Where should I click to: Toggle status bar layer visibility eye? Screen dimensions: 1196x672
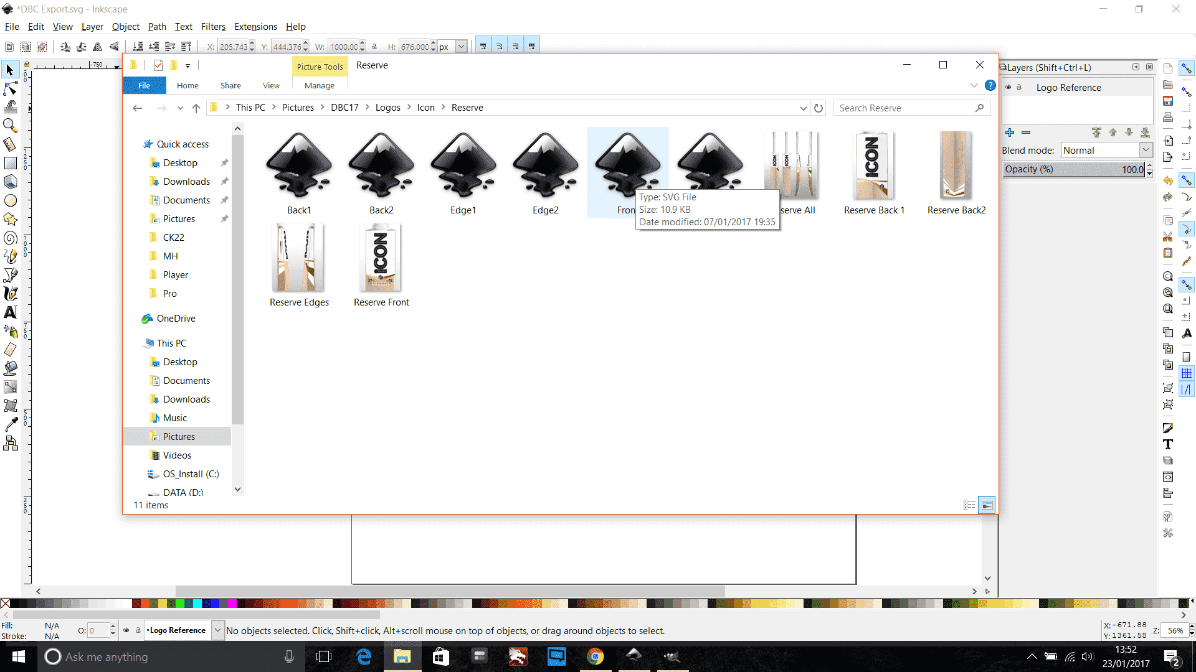[126, 630]
